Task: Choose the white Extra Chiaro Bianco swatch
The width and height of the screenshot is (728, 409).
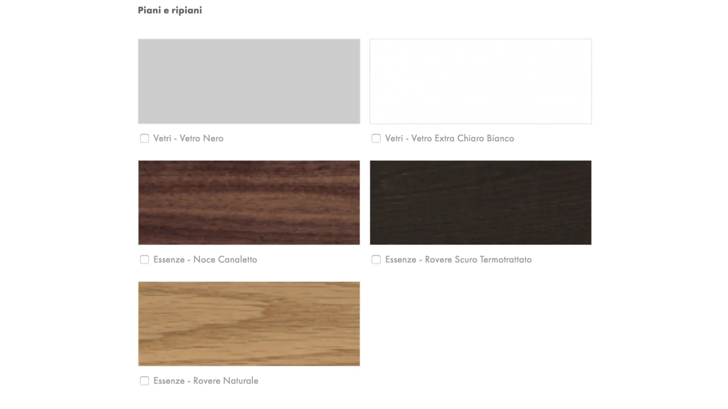Action: [x=480, y=81]
